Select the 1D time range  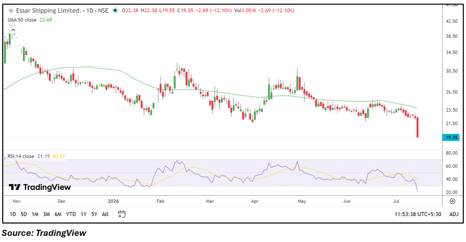click(x=13, y=214)
